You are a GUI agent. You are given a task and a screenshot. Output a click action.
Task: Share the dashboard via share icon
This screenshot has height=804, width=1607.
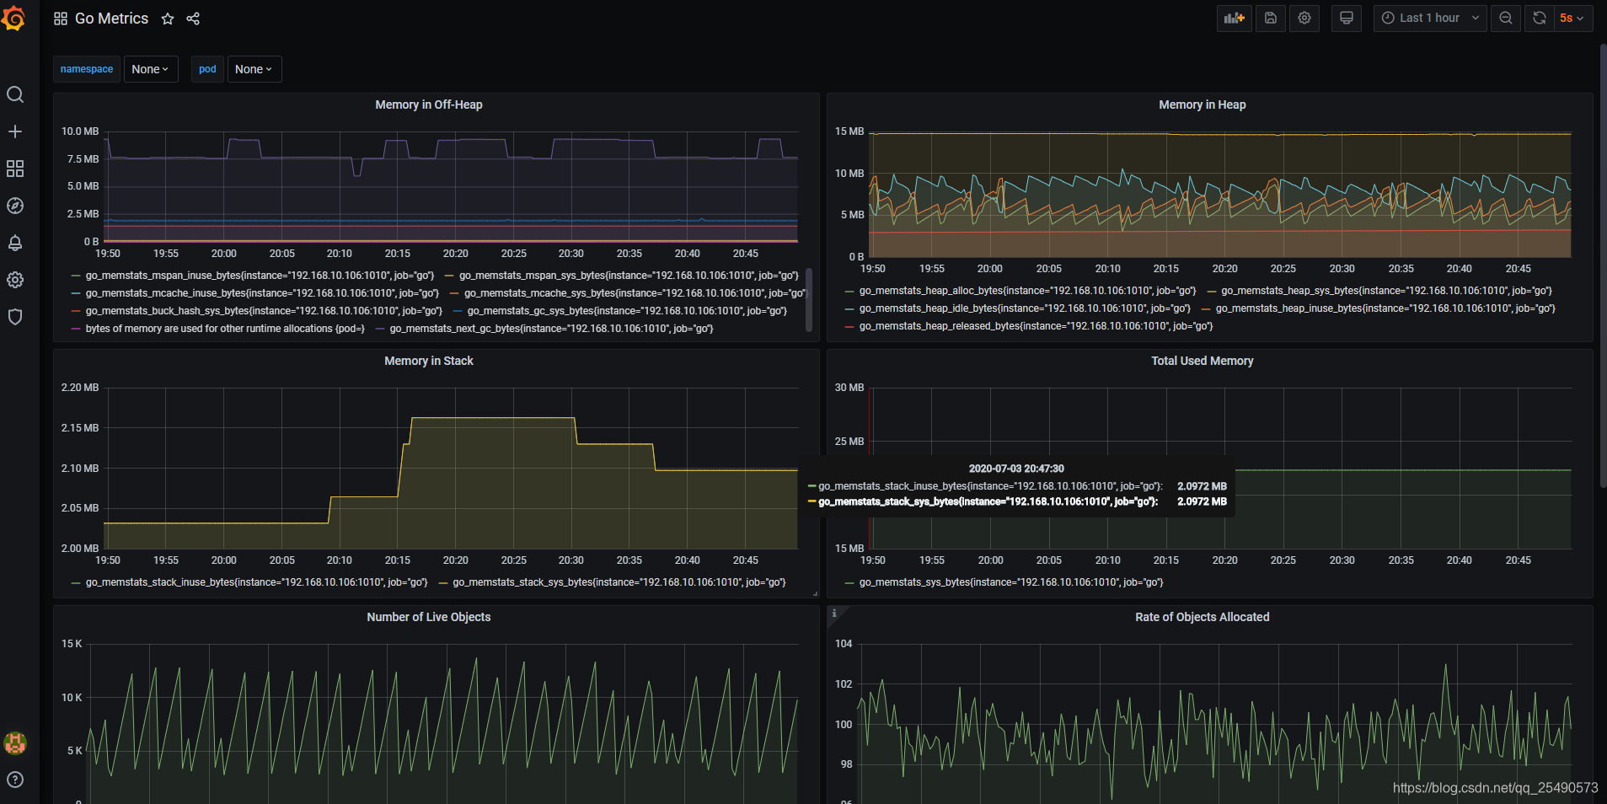[x=193, y=19]
